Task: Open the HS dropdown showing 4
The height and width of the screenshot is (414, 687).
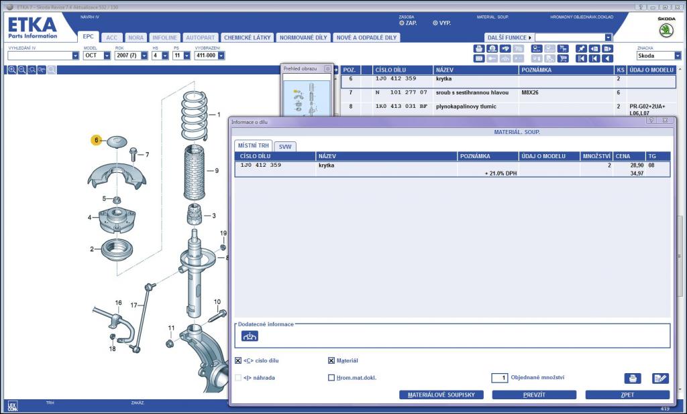Action: coord(165,56)
